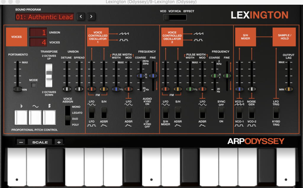Screen dimensions: 303x188
Task: Toggle the oscillator 2 SYNC switch
Action: click(x=221, y=113)
